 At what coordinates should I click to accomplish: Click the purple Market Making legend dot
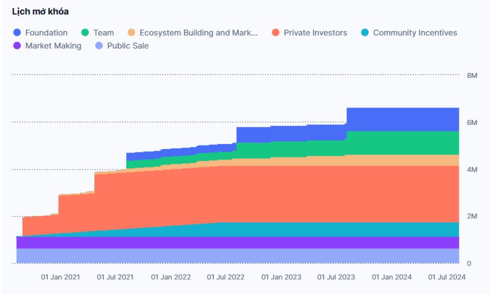pyautogui.click(x=17, y=46)
